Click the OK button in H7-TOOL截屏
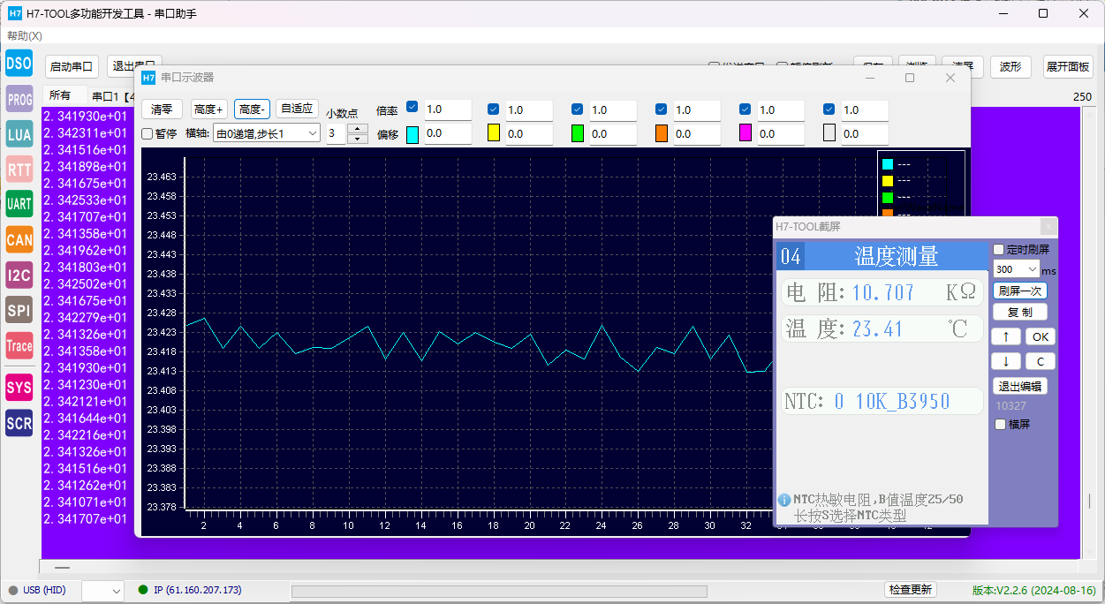 click(1041, 336)
